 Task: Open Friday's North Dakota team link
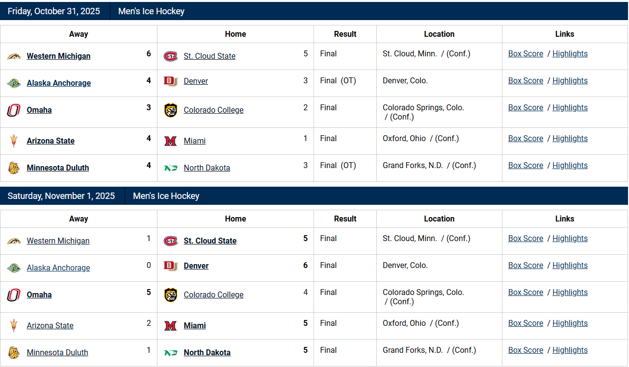pos(207,168)
